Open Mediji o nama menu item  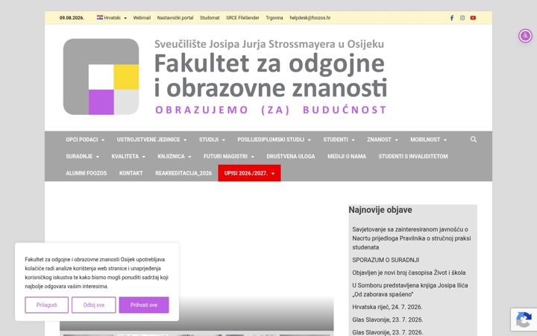[x=347, y=156]
